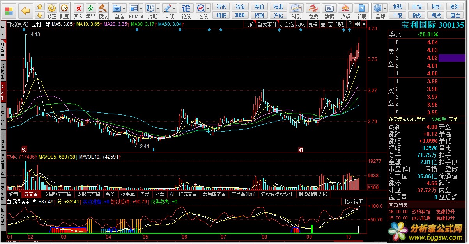Screen dimensions: 469x244
Task: Open the 数据 PE data icon
Action: point(329,8)
